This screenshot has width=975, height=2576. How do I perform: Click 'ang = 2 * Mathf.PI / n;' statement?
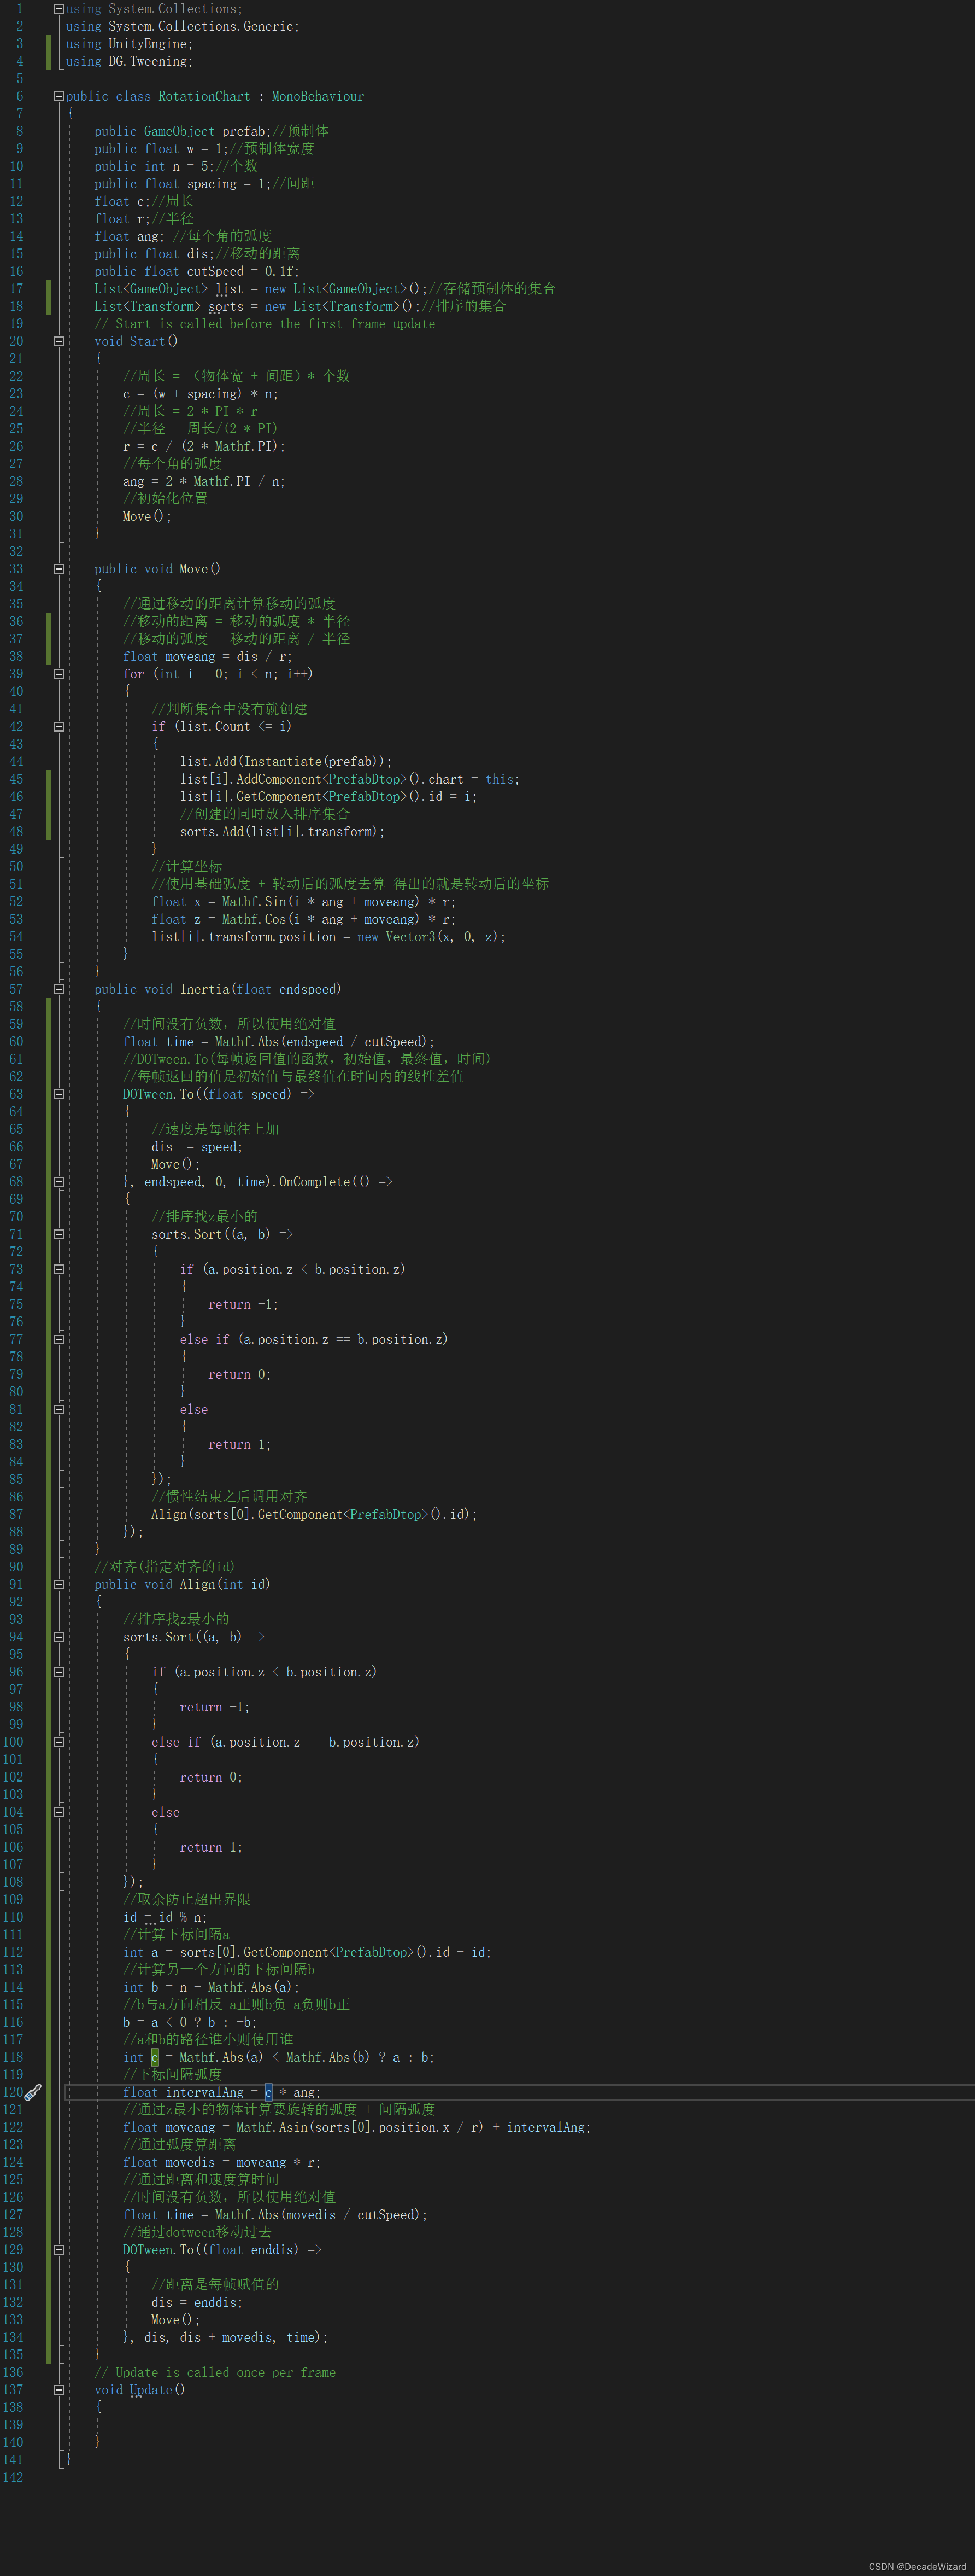204,482
